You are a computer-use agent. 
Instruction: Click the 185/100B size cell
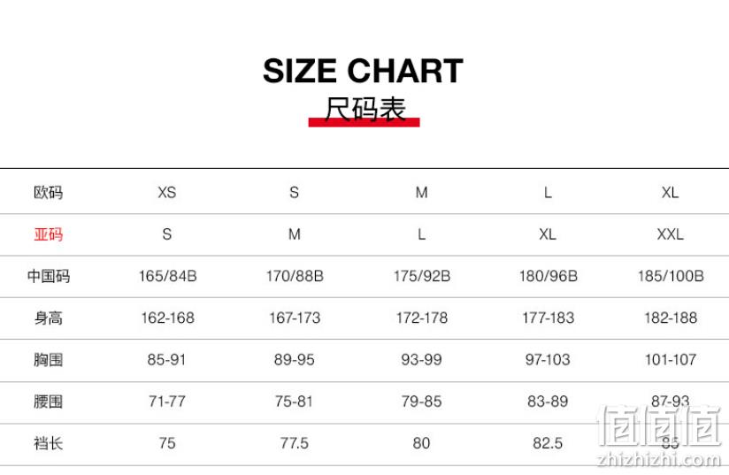coord(671,276)
